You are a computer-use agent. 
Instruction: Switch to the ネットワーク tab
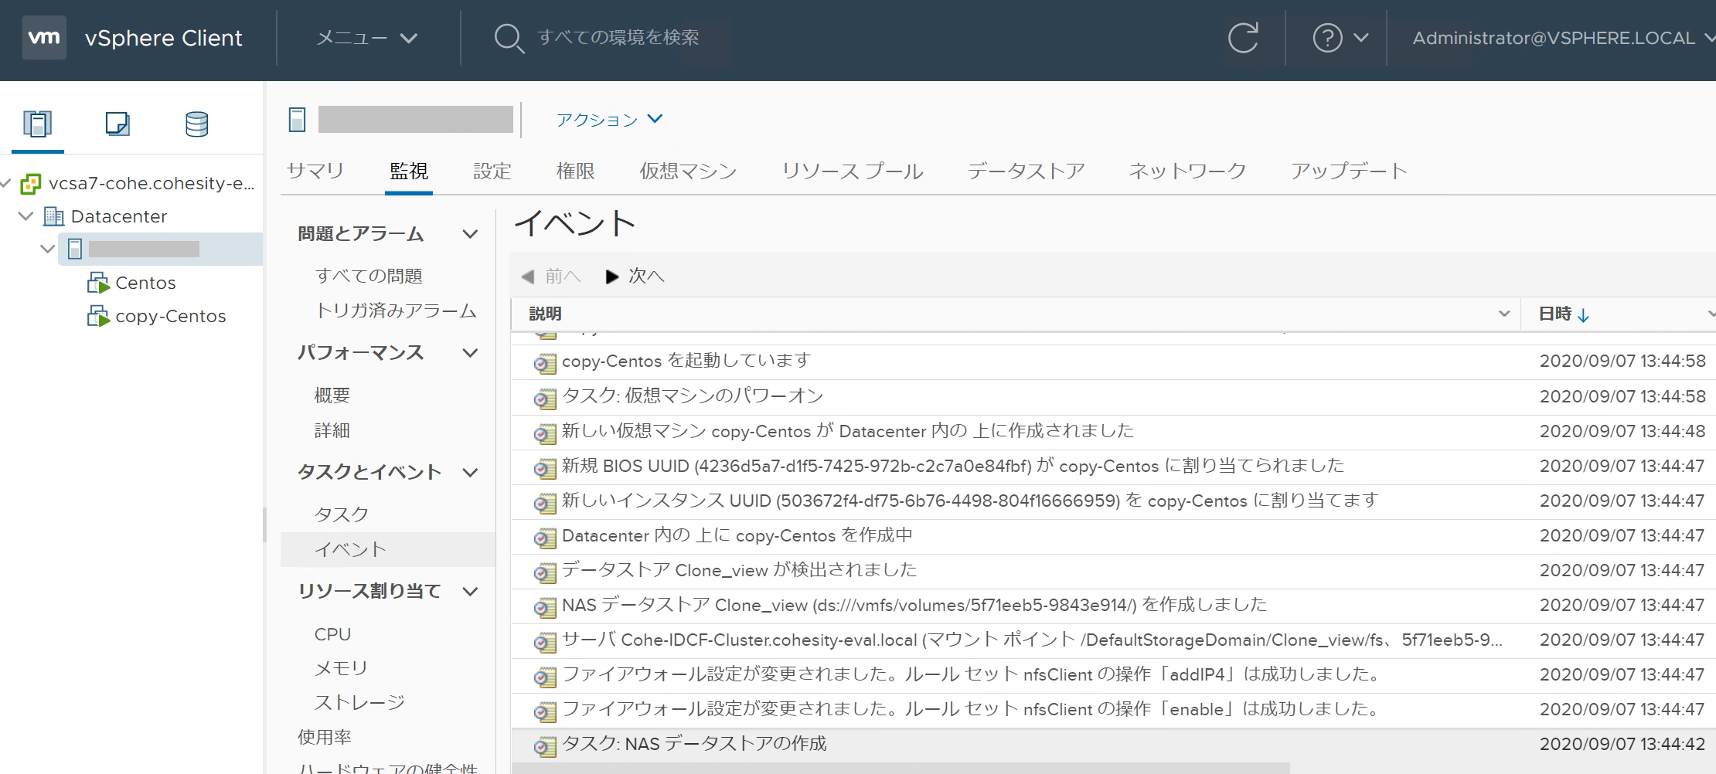pos(1188,171)
